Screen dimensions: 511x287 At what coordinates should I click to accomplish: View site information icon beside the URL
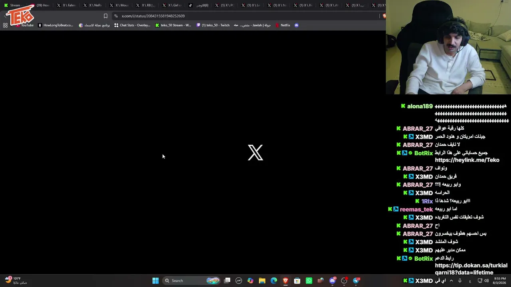(116, 16)
